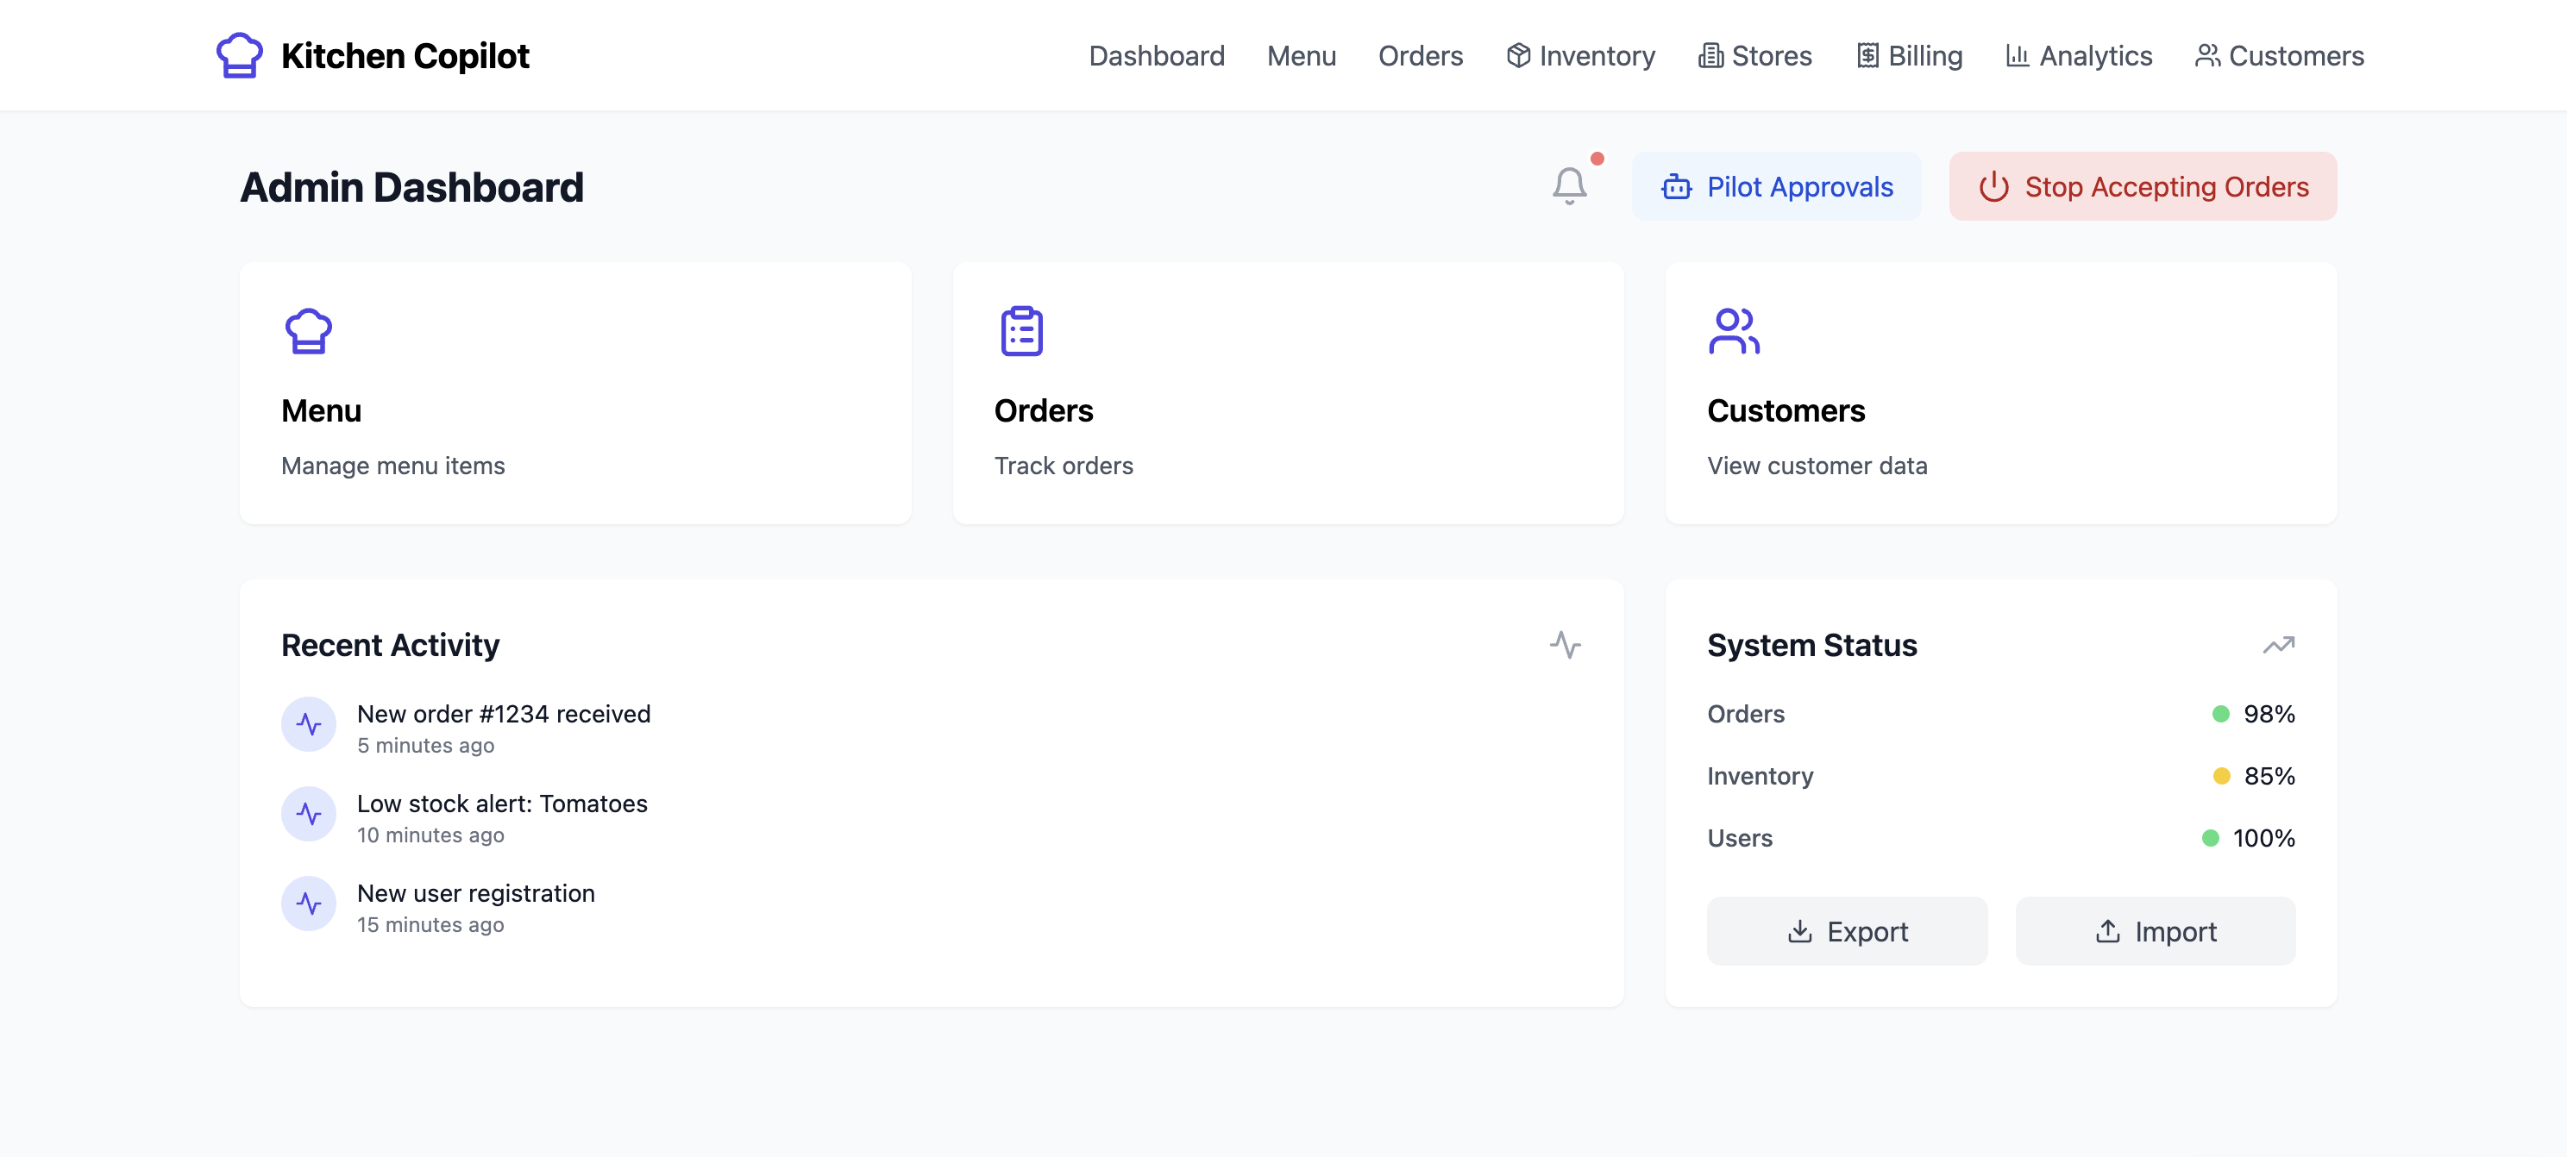Image resolution: width=2567 pixels, height=1157 pixels.
Task: Click activity icon beside Low stock alert
Action: 309,814
